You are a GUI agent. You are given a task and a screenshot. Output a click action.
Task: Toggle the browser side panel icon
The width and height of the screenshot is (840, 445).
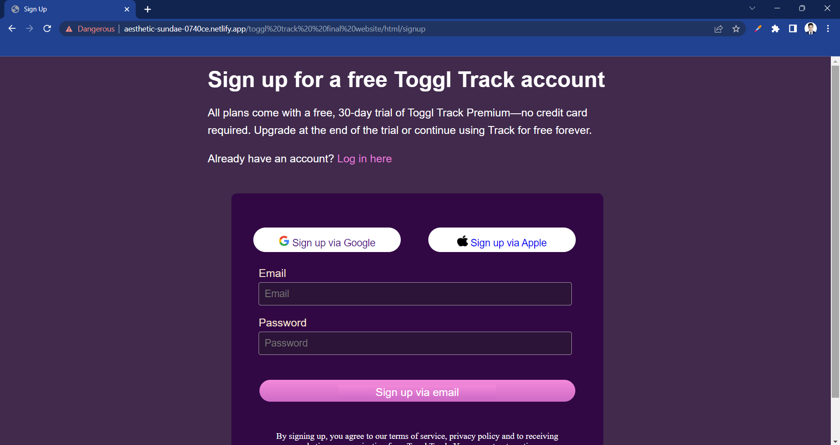tap(793, 29)
